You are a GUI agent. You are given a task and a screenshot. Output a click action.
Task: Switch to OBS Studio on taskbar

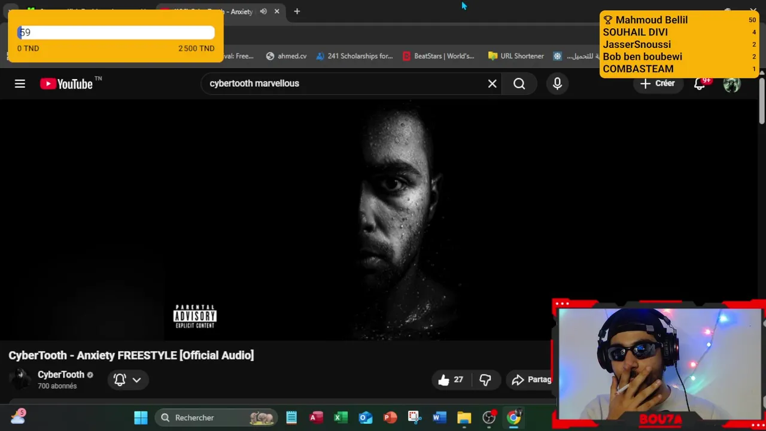[489, 417]
